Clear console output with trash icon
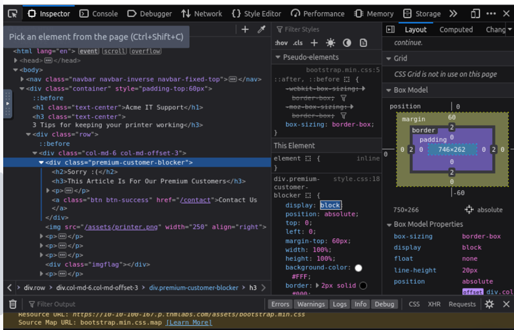Viewport: 514px width, 330px height. (13, 304)
